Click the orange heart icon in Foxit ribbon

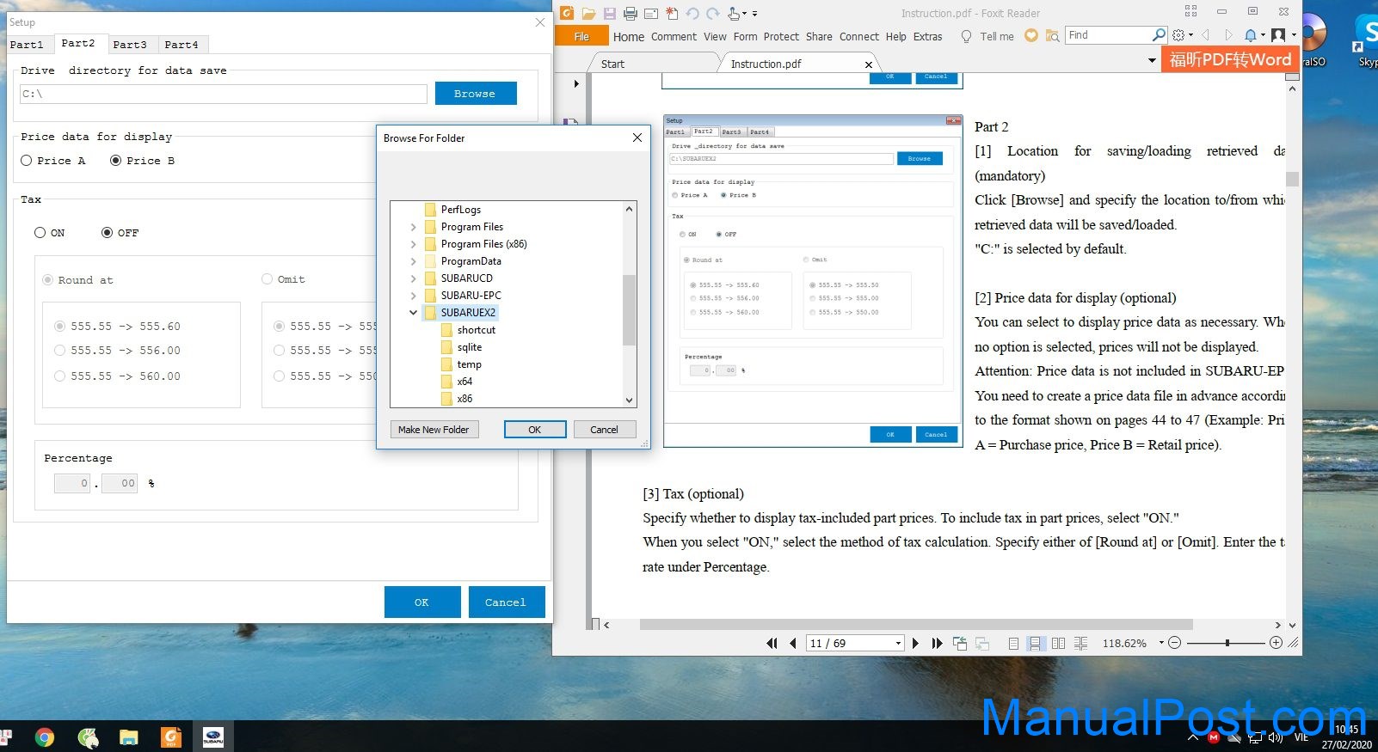(1030, 35)
